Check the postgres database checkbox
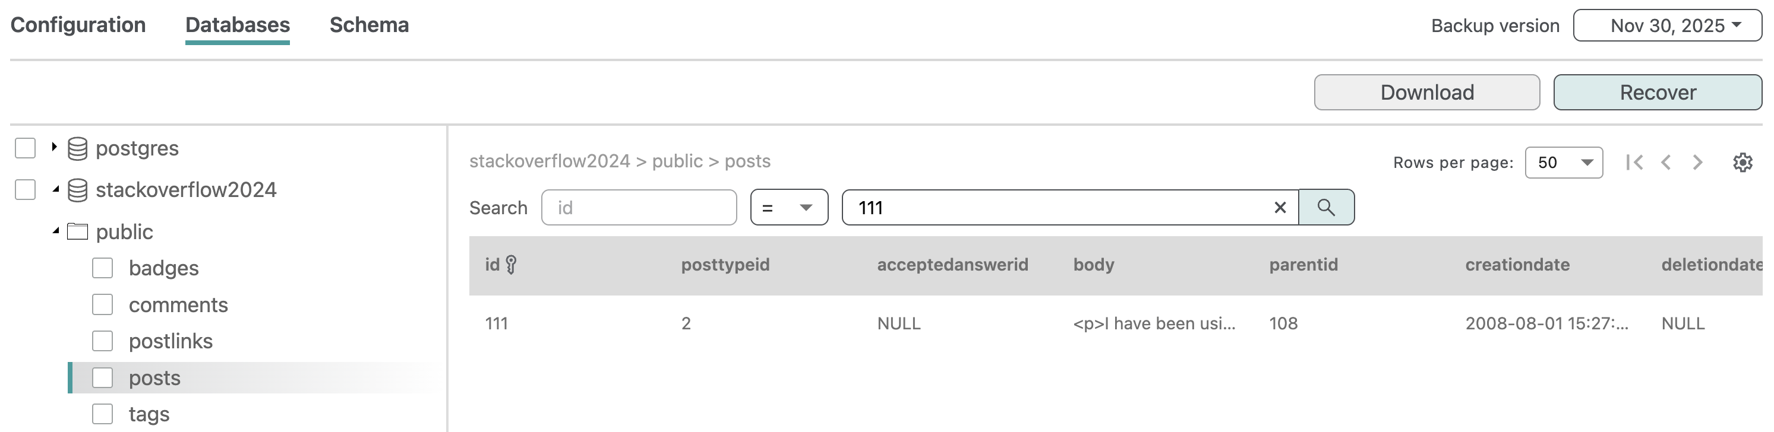The width and height of the screenshot is (1774, 432). point(26,148)
